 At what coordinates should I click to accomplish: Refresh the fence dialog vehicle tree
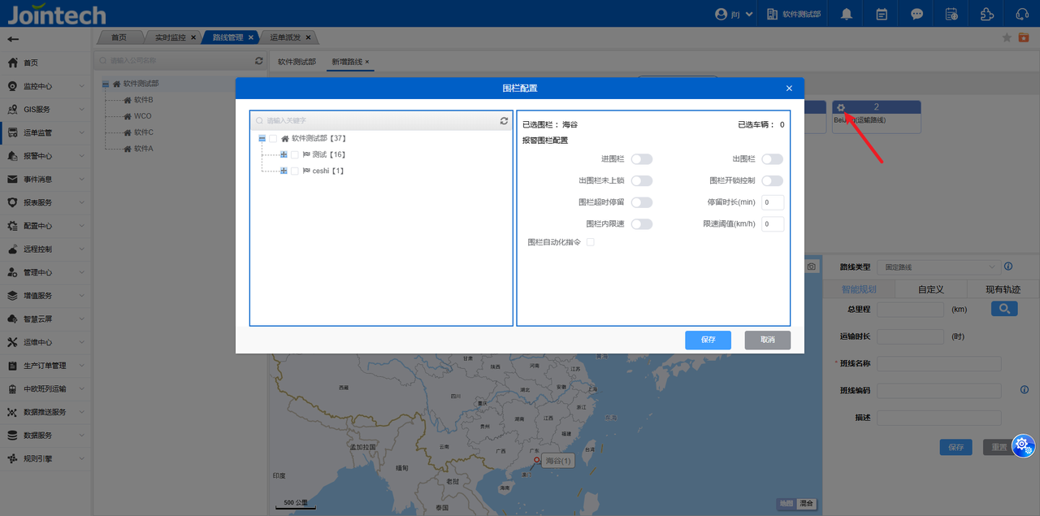click(x=504, y=120)
